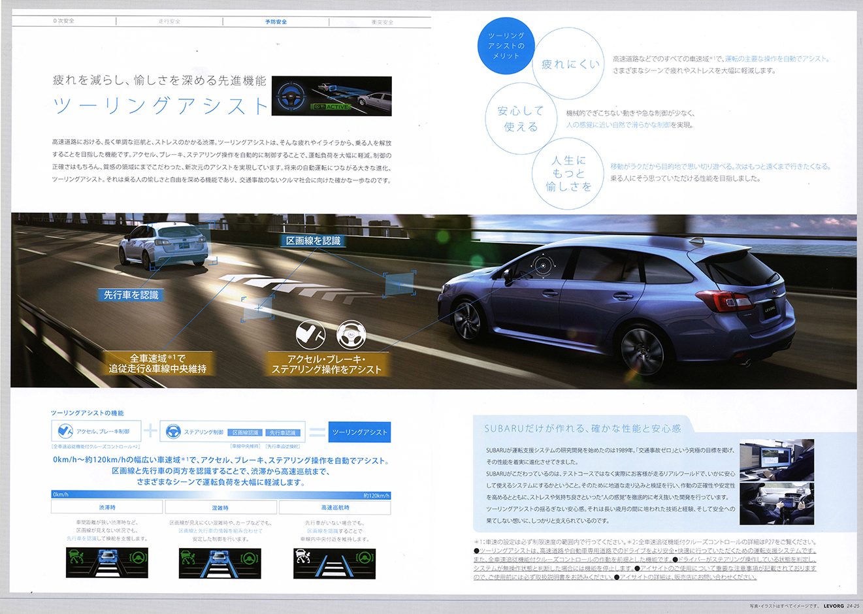Click the 車線中央維持 bracket note
The height and width of the screenshot is (614, 863).
[245, 446]
